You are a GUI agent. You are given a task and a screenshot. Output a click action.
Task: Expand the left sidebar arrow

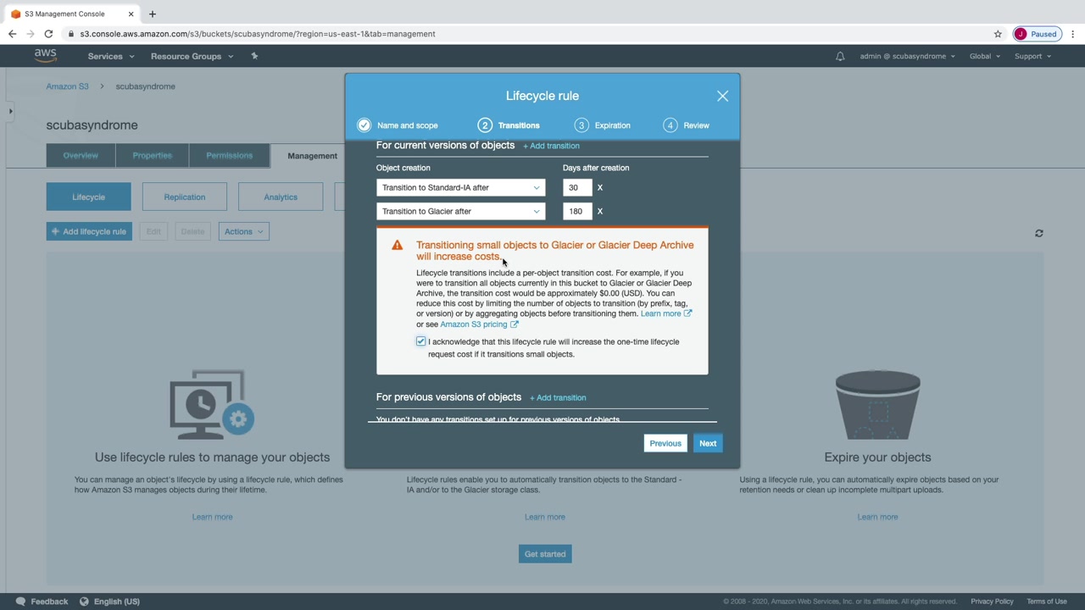coord(10,111)
